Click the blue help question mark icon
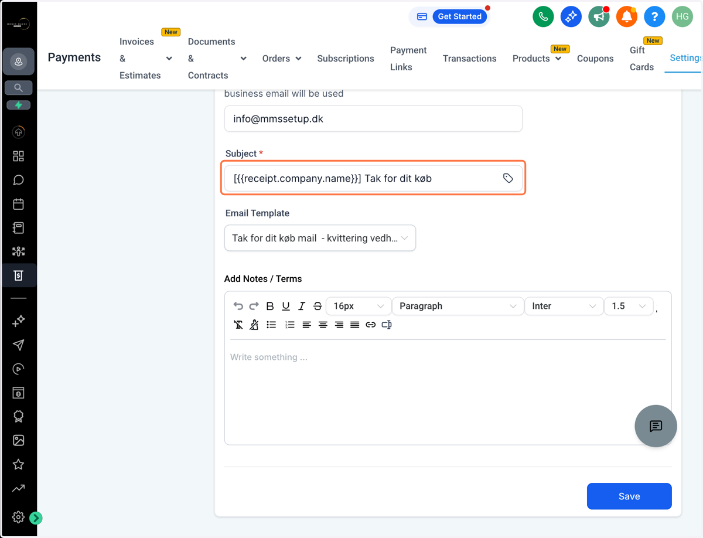This screenshot has height=538, width=703. [x=654, y=16]
